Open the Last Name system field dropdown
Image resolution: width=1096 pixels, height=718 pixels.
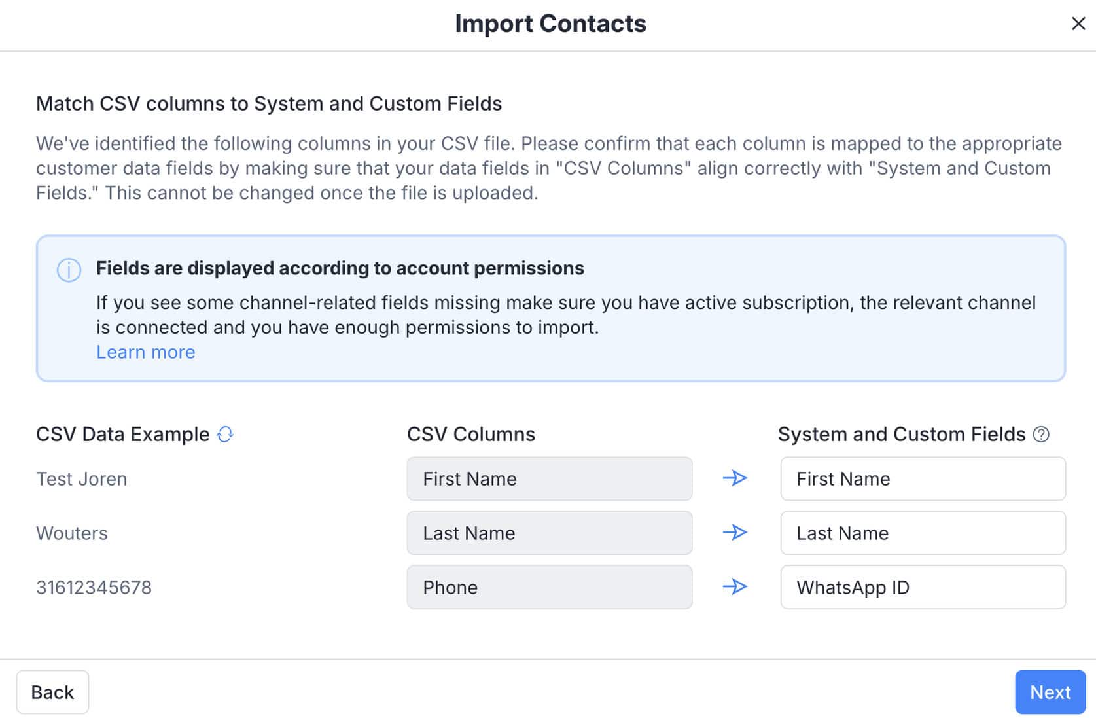(923, 533)
